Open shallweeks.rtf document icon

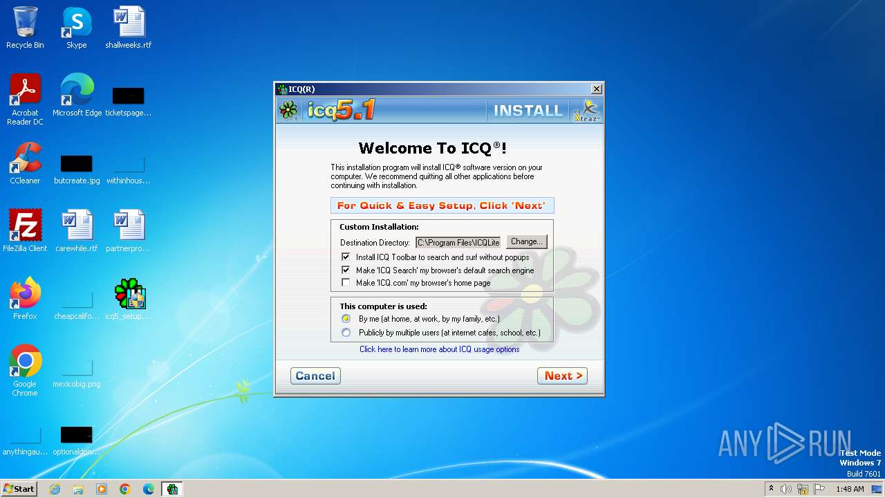coord(129,28)
